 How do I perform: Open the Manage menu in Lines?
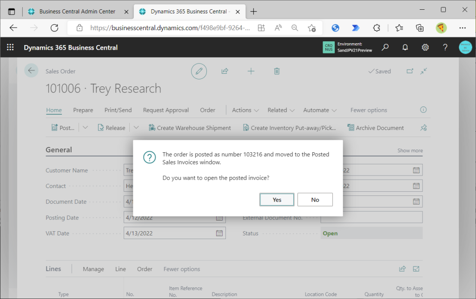pos(93,269)
